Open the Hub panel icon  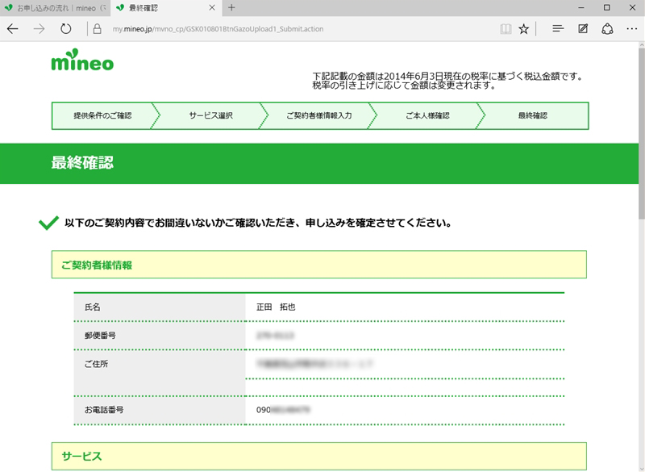pos(557,29)
